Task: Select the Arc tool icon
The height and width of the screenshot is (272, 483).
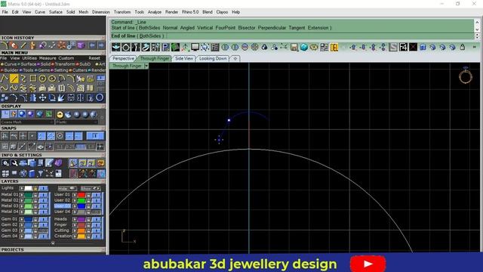Action: pyautogui.click(x=61, y=79)
